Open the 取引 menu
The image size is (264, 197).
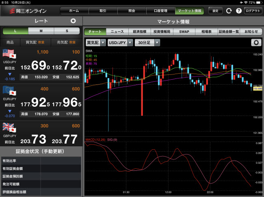coord(103,11)
